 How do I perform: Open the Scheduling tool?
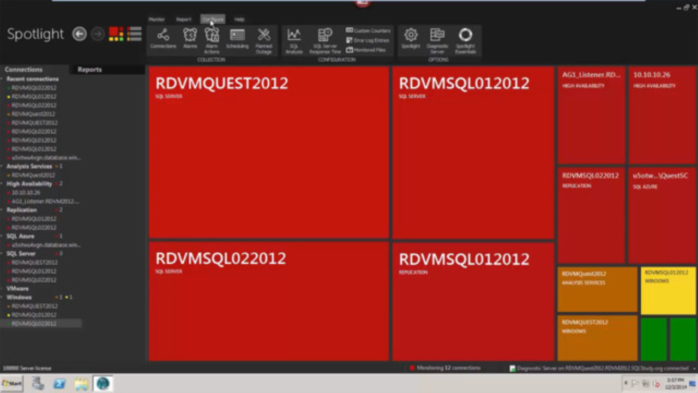pyautogui.click(x=237, y=38)
